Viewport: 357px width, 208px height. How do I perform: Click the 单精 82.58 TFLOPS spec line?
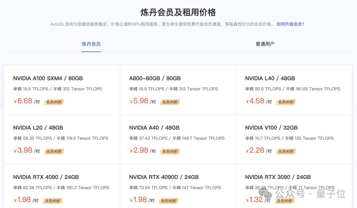pyautogui.click(x=61, y=188)
